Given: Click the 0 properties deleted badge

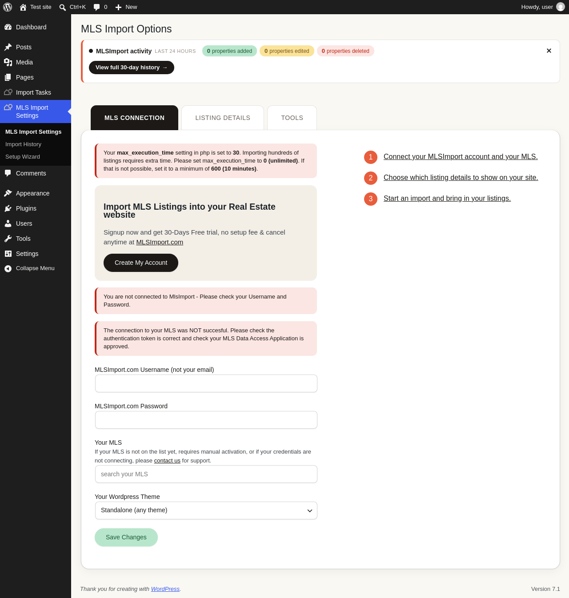Looking at the screenshot, I should (345, 51).
